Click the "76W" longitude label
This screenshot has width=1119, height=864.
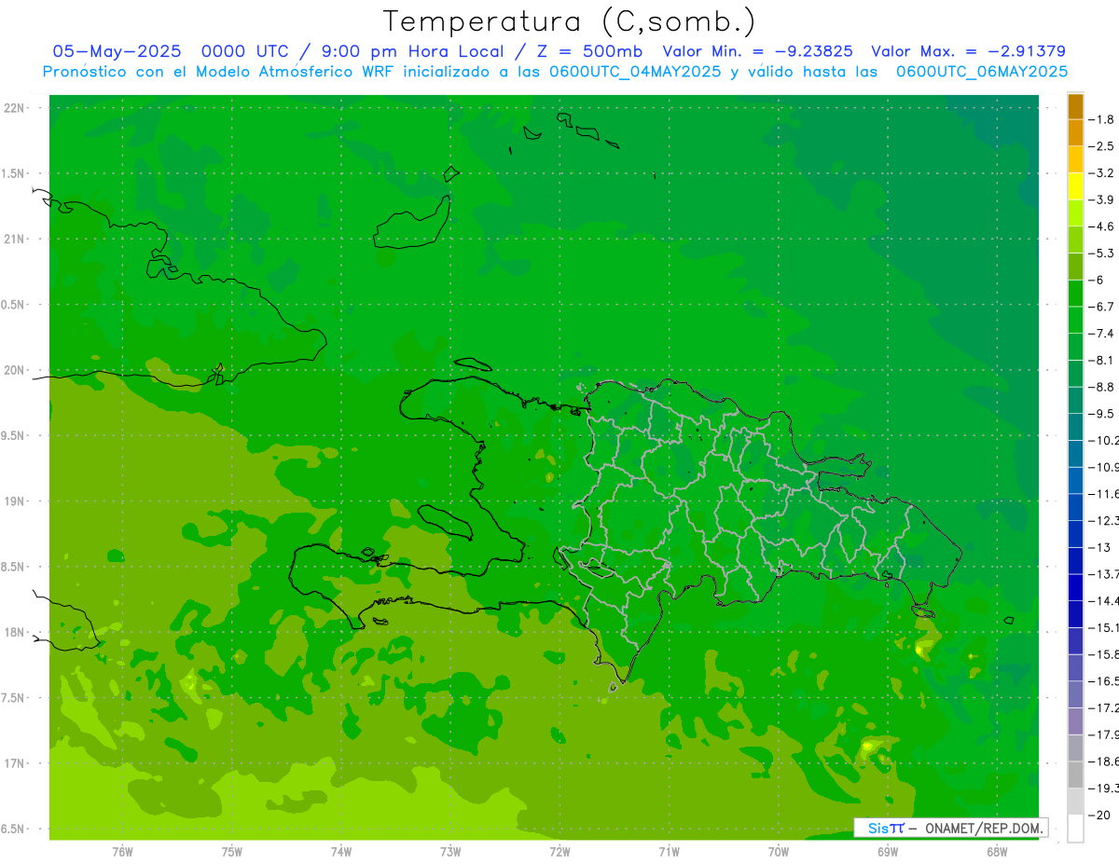[x=122, y=852]
